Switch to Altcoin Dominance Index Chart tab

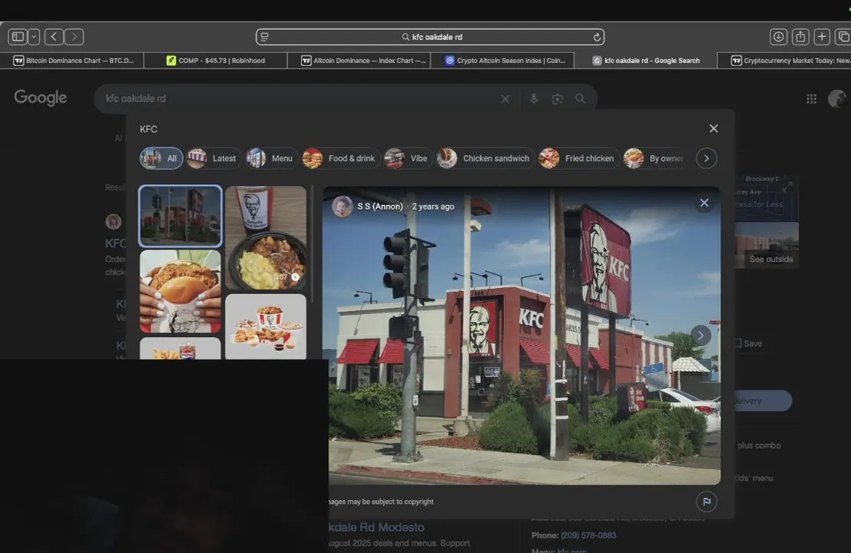[x=359, y=60]
